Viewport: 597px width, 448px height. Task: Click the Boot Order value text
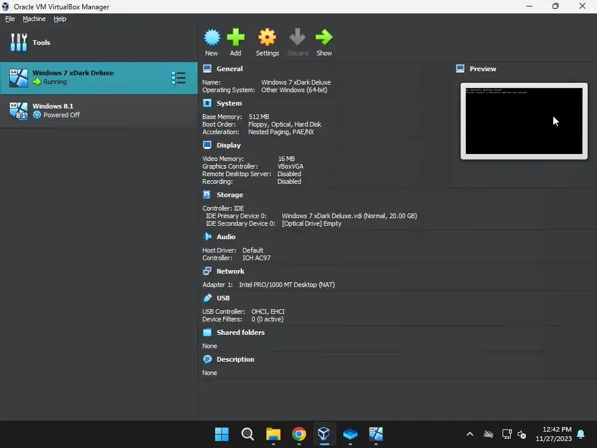pyautogui.click(x=285, y=124)
